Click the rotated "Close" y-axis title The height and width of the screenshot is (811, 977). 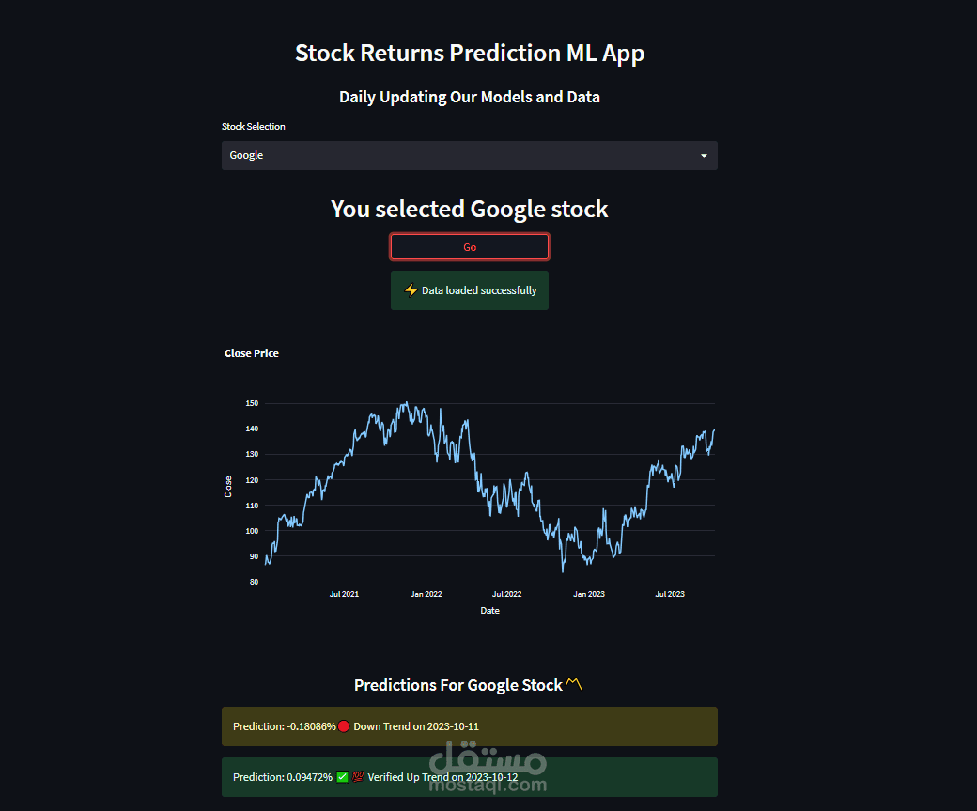228,487
